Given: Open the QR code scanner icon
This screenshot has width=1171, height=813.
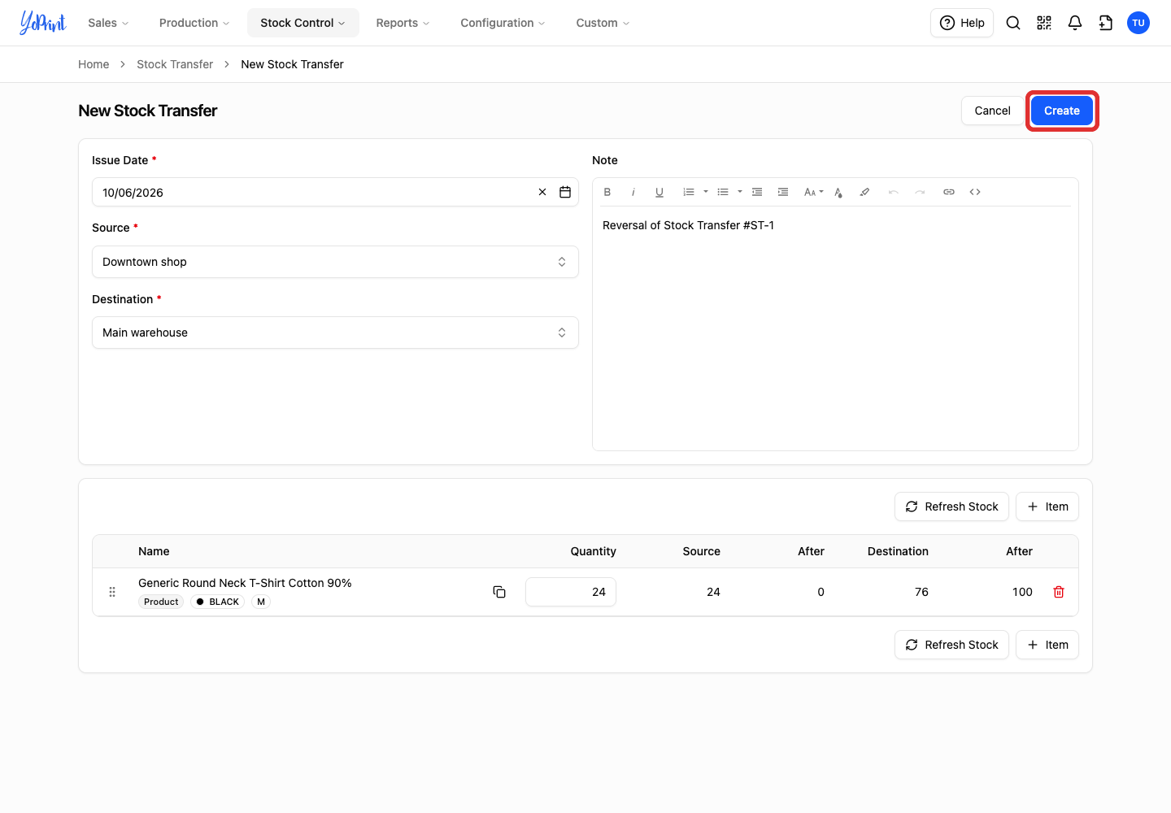Looking at the screenshot, I should pos(1044,23).
